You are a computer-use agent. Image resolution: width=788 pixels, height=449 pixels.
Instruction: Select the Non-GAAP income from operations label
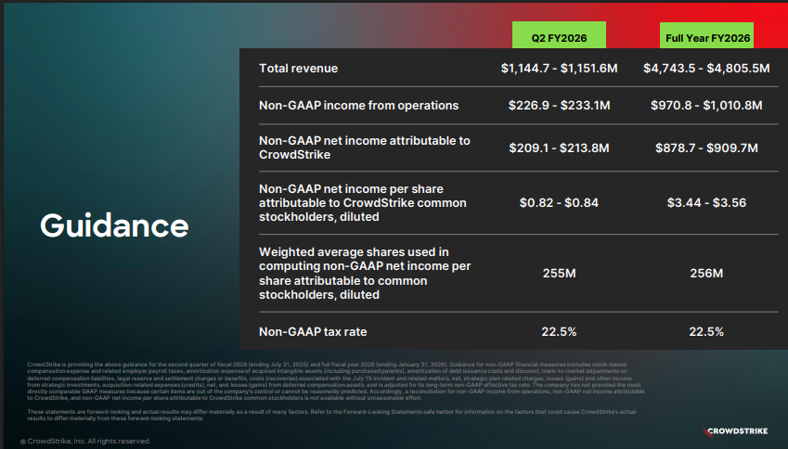(x=359, y=105)
